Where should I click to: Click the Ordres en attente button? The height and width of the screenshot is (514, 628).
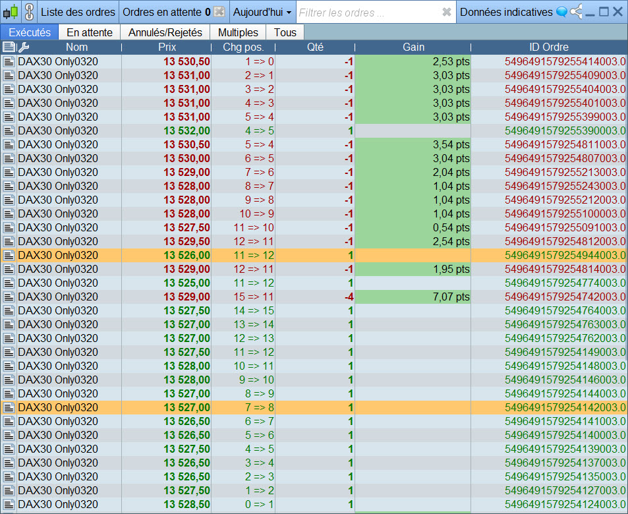click(166, 12)
